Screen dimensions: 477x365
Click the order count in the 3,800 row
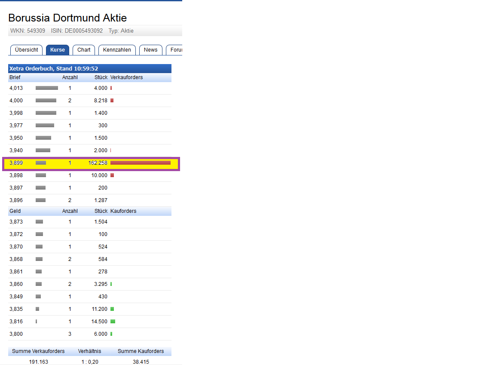coord(70,334)
